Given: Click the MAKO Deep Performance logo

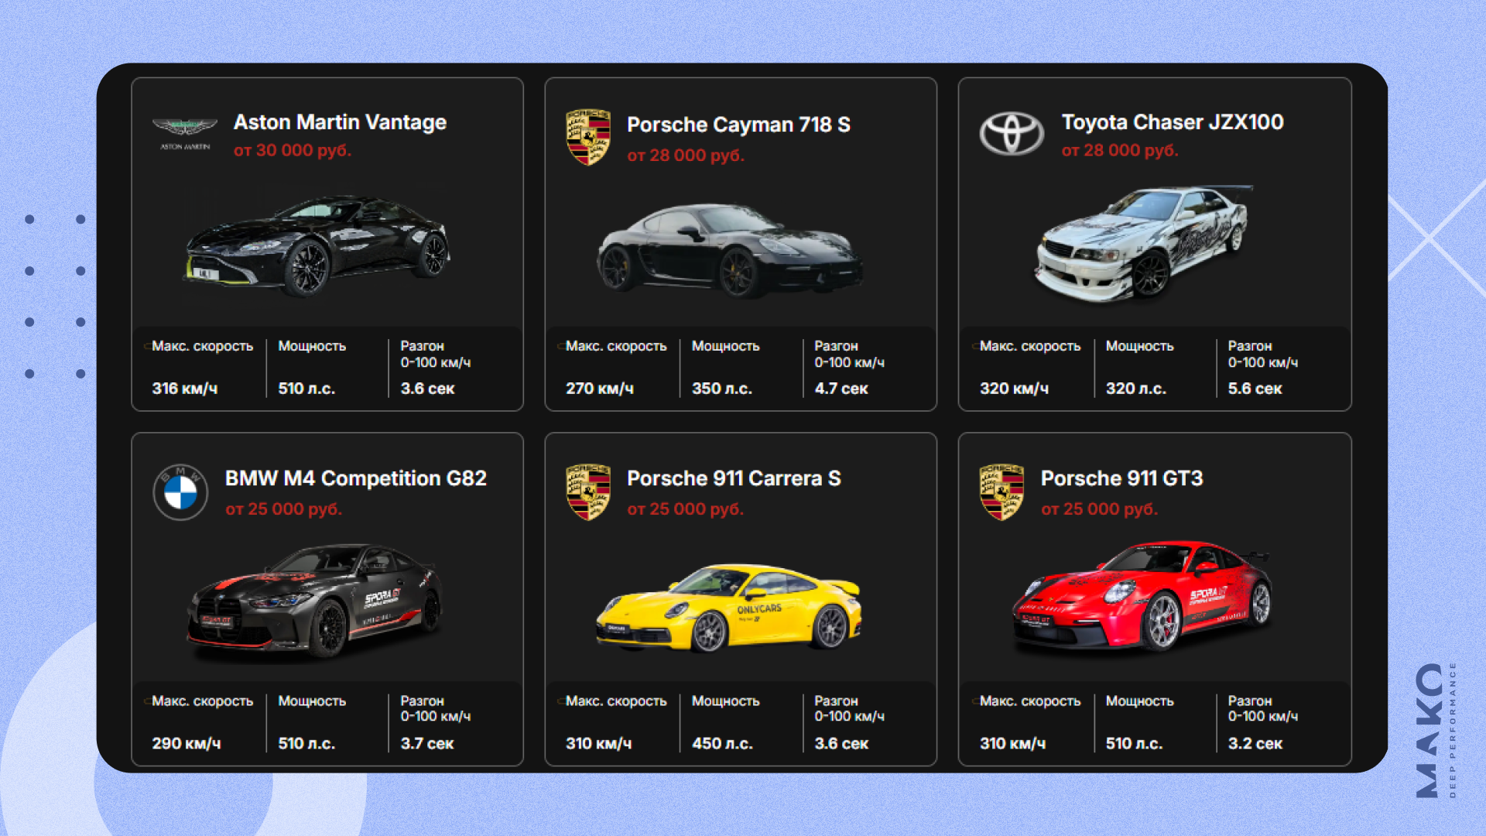Looking at the screenshot, I should 1436,730.
